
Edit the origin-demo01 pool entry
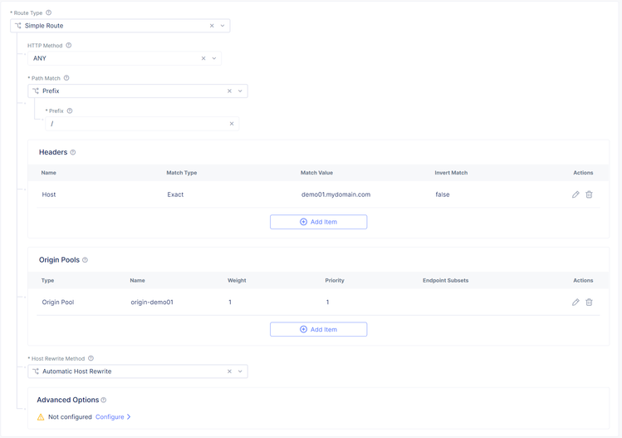click(575, 303)
